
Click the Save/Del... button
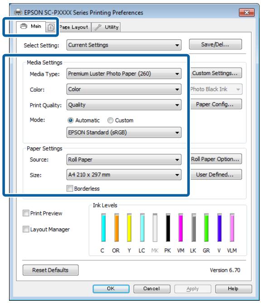[x=215, y=44]
